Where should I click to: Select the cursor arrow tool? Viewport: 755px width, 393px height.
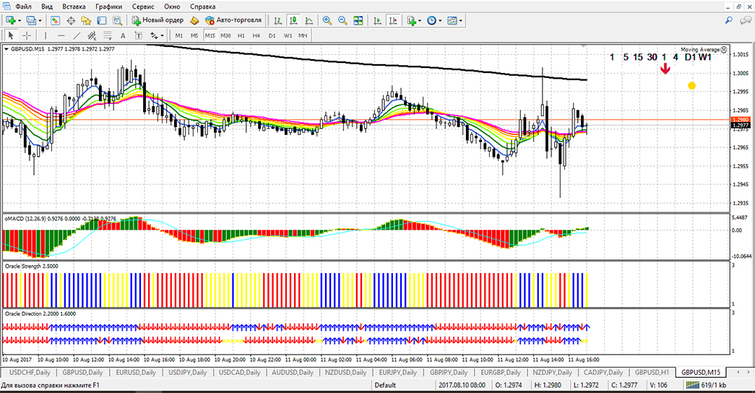(11, 35)
